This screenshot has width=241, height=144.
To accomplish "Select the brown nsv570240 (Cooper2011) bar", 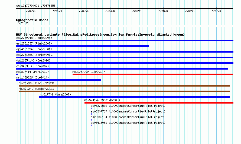I will (x=124, y=91).
